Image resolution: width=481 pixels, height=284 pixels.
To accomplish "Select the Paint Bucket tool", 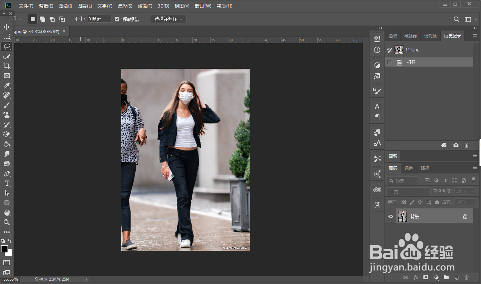I will tap(7, 144).
